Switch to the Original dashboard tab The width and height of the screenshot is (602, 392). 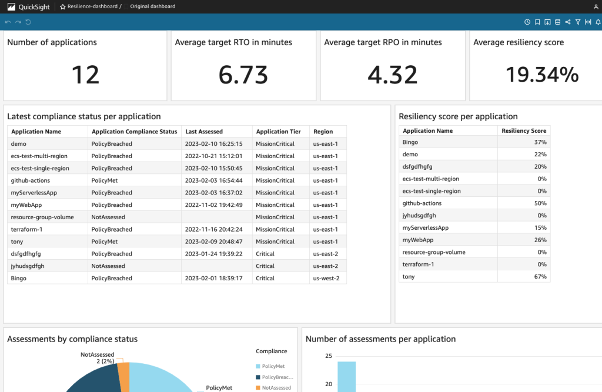coord(153,6)
